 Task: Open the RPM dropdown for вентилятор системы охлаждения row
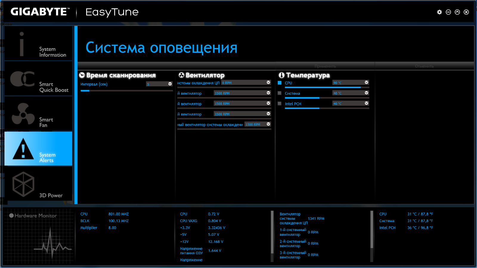[x=258, y=124]
